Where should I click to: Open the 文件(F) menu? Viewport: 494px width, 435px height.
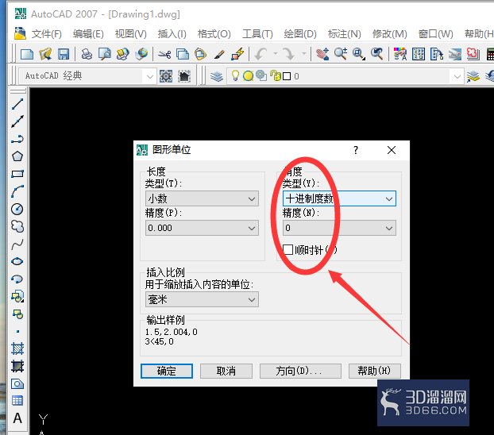pos(46,33)
